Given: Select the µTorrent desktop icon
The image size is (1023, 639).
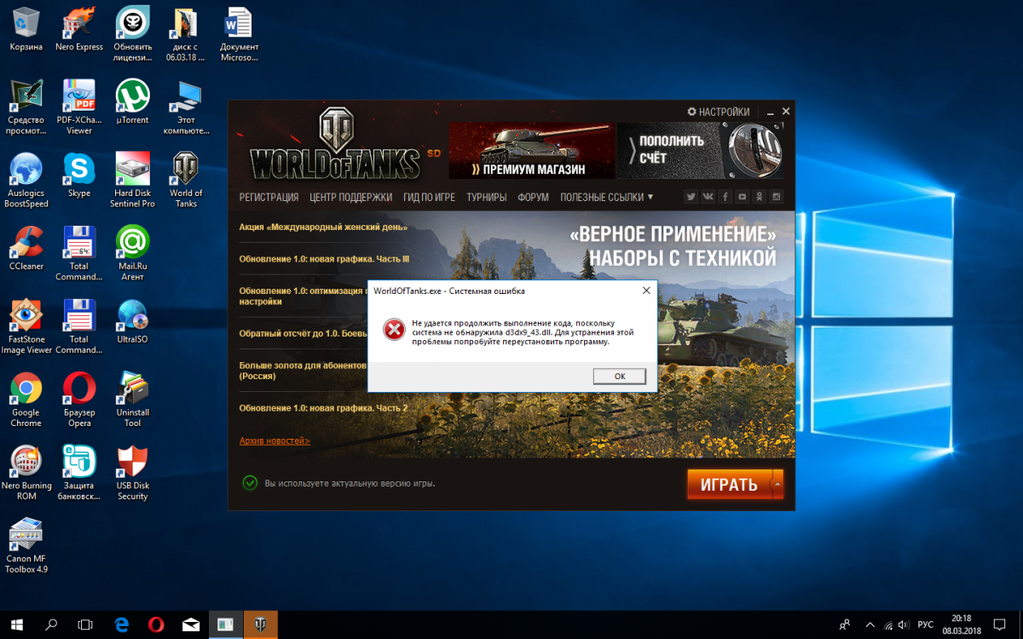Looking at the screenshot, I should pos(132,102).
